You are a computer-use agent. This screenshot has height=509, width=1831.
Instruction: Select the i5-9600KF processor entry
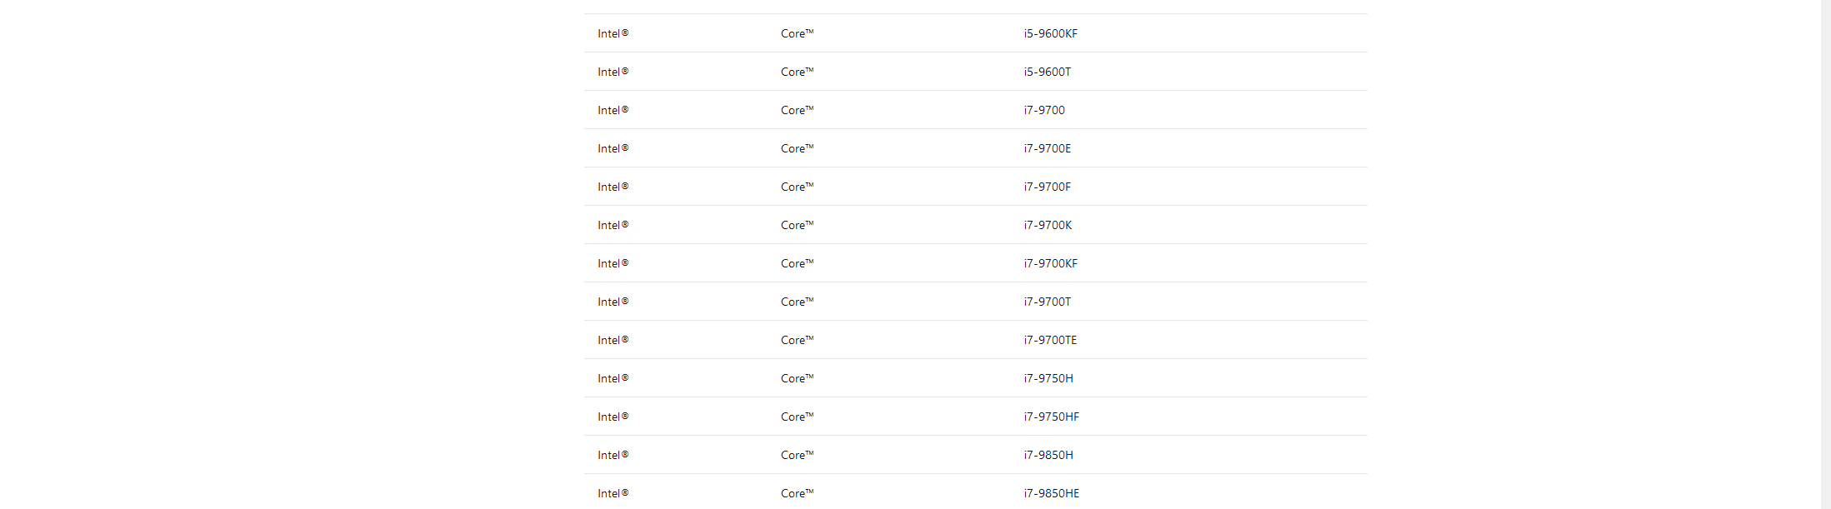(1050, 33)
